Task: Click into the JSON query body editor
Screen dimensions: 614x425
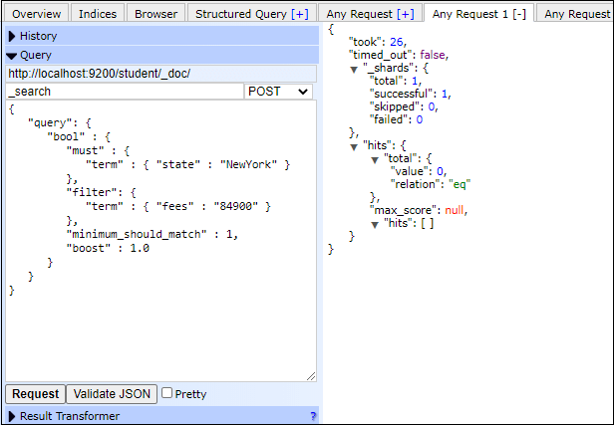Action: (x=160, y=241)
